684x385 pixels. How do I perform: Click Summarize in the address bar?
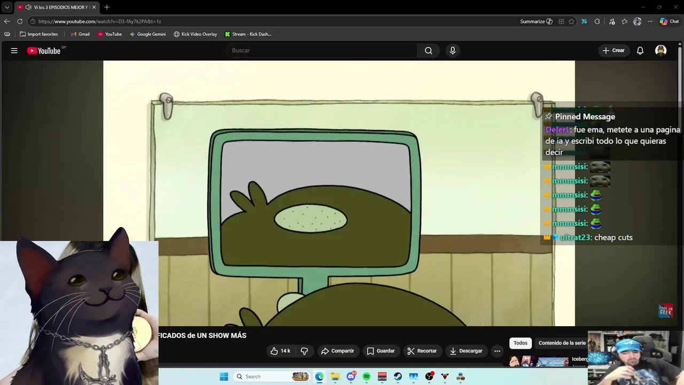tap(536, 21)
